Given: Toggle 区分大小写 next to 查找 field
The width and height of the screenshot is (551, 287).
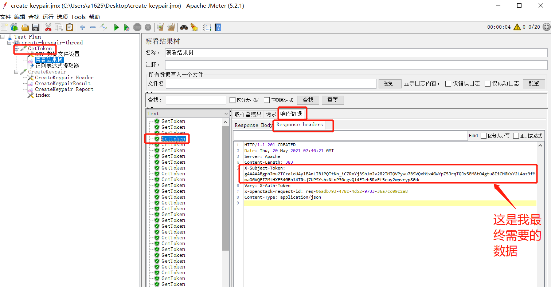Looking at the screenshot, I should [232, 100].
